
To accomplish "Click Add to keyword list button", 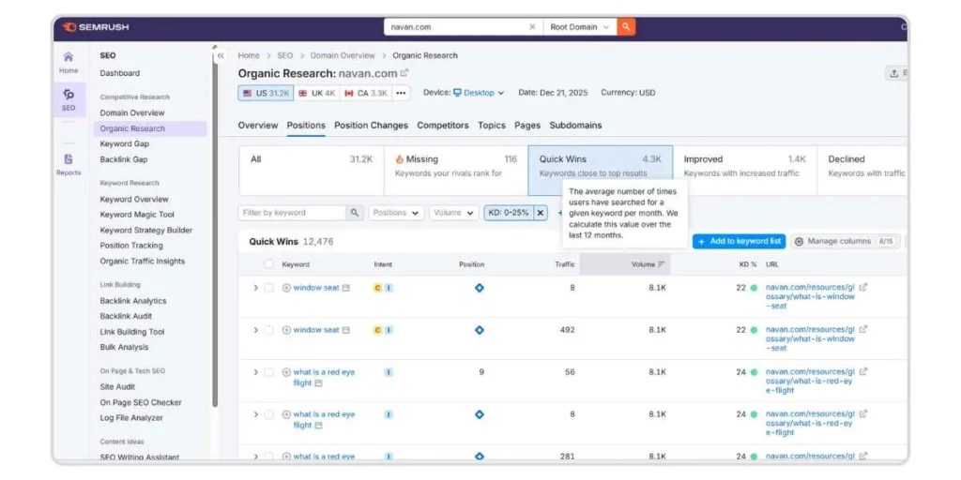I will click(x=740, y=241).
